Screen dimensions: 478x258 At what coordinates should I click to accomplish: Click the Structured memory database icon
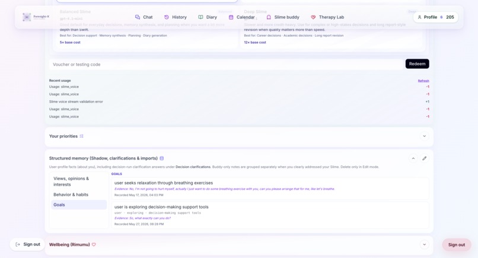(x=162, y=158)
